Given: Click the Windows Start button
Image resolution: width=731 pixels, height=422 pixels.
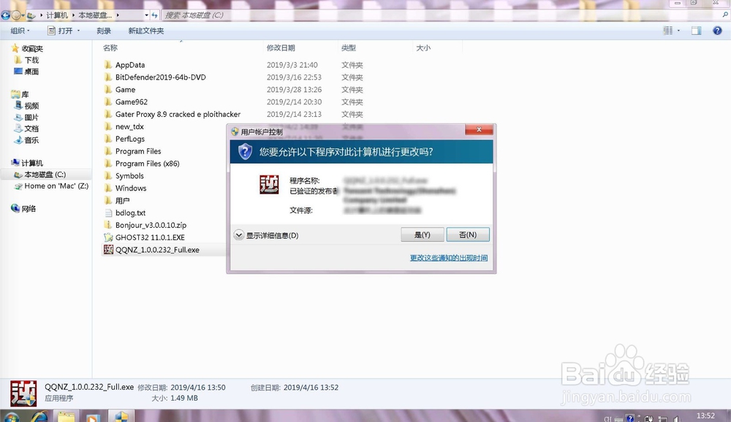Looking at the screenshot, I should coord(11,418).
